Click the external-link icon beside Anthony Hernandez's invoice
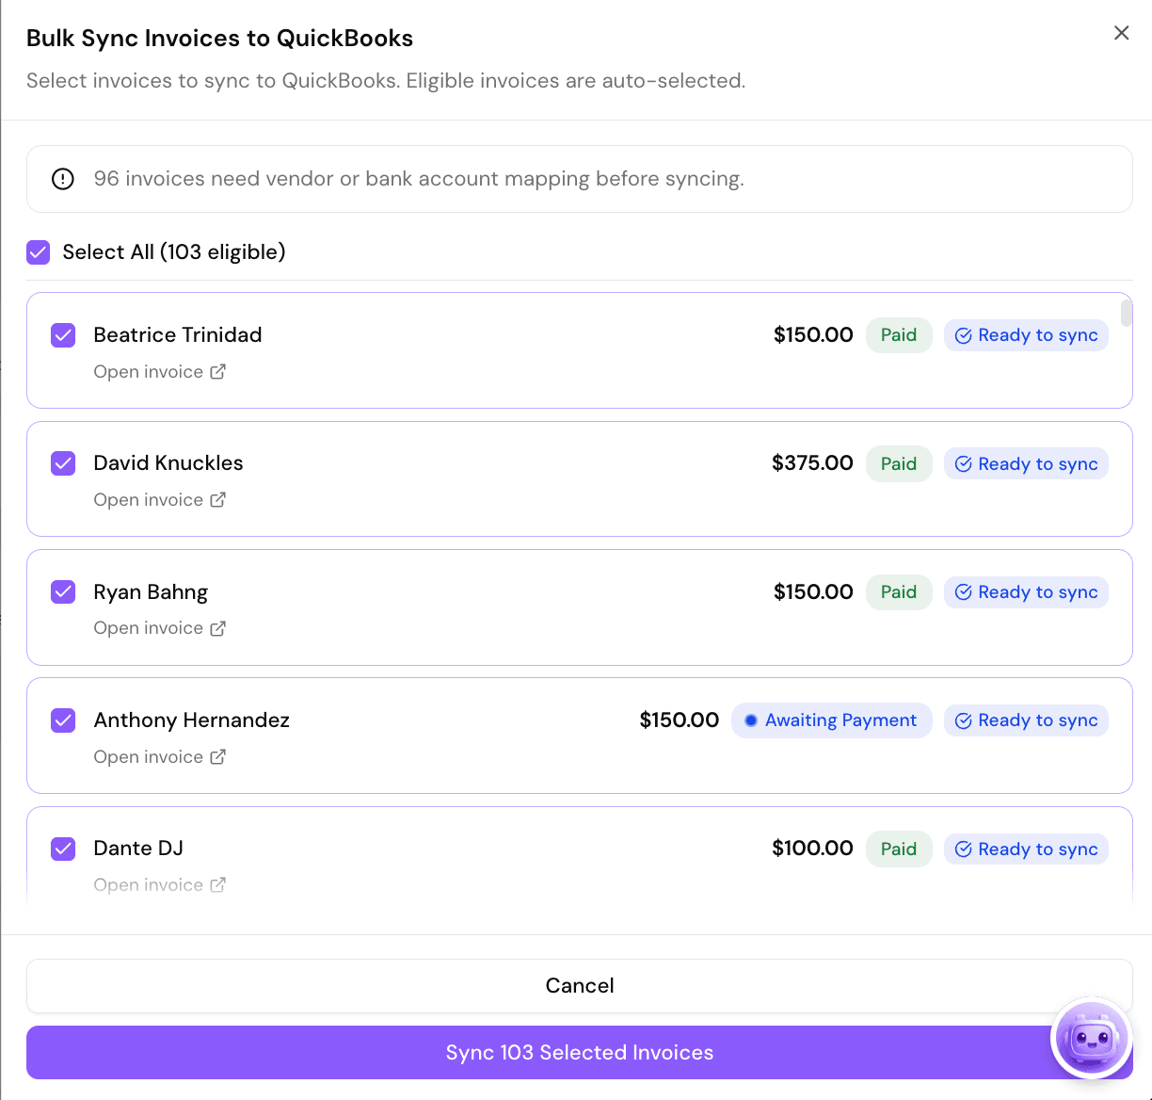The width and height of the screenshot is (1152, 1100). click(219, 756)
